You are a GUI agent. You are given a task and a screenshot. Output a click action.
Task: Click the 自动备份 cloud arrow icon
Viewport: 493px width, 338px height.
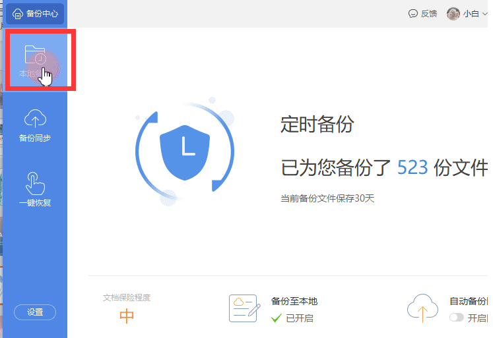[422, 308]
